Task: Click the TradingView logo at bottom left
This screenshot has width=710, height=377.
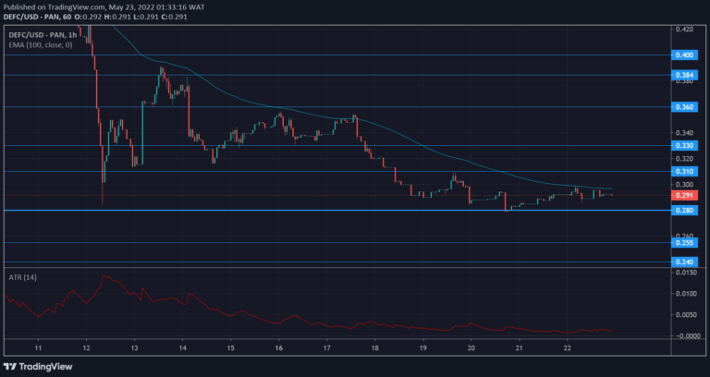Action: click(x=38, y=367)
